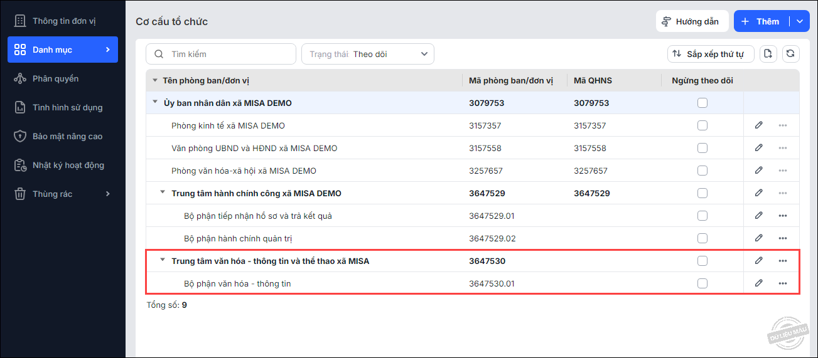Screen dimensions: 818x358
Task: Click the export file icon in toolbar
Action: (x=768, y=54)
